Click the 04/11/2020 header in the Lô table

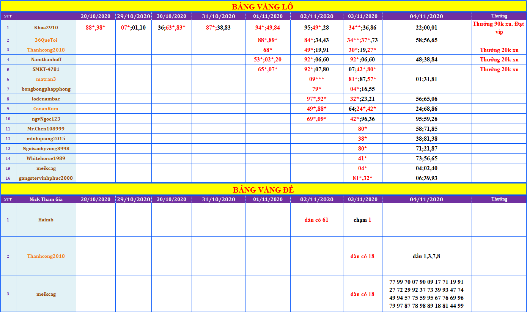pos(426,16)
